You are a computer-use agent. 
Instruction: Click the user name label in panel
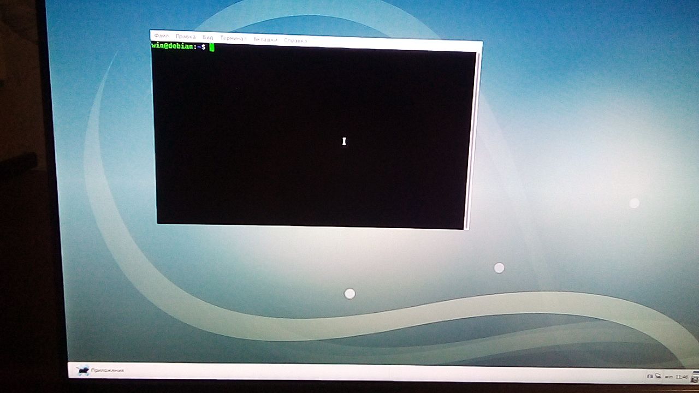pyautogui.click(x=669, y=377)
